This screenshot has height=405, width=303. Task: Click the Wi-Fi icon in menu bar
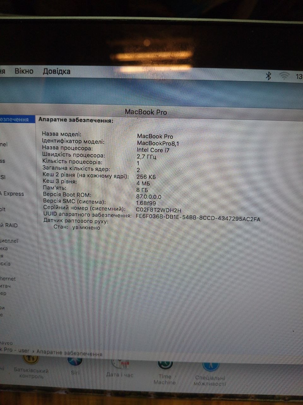click(x=284, y=76)
